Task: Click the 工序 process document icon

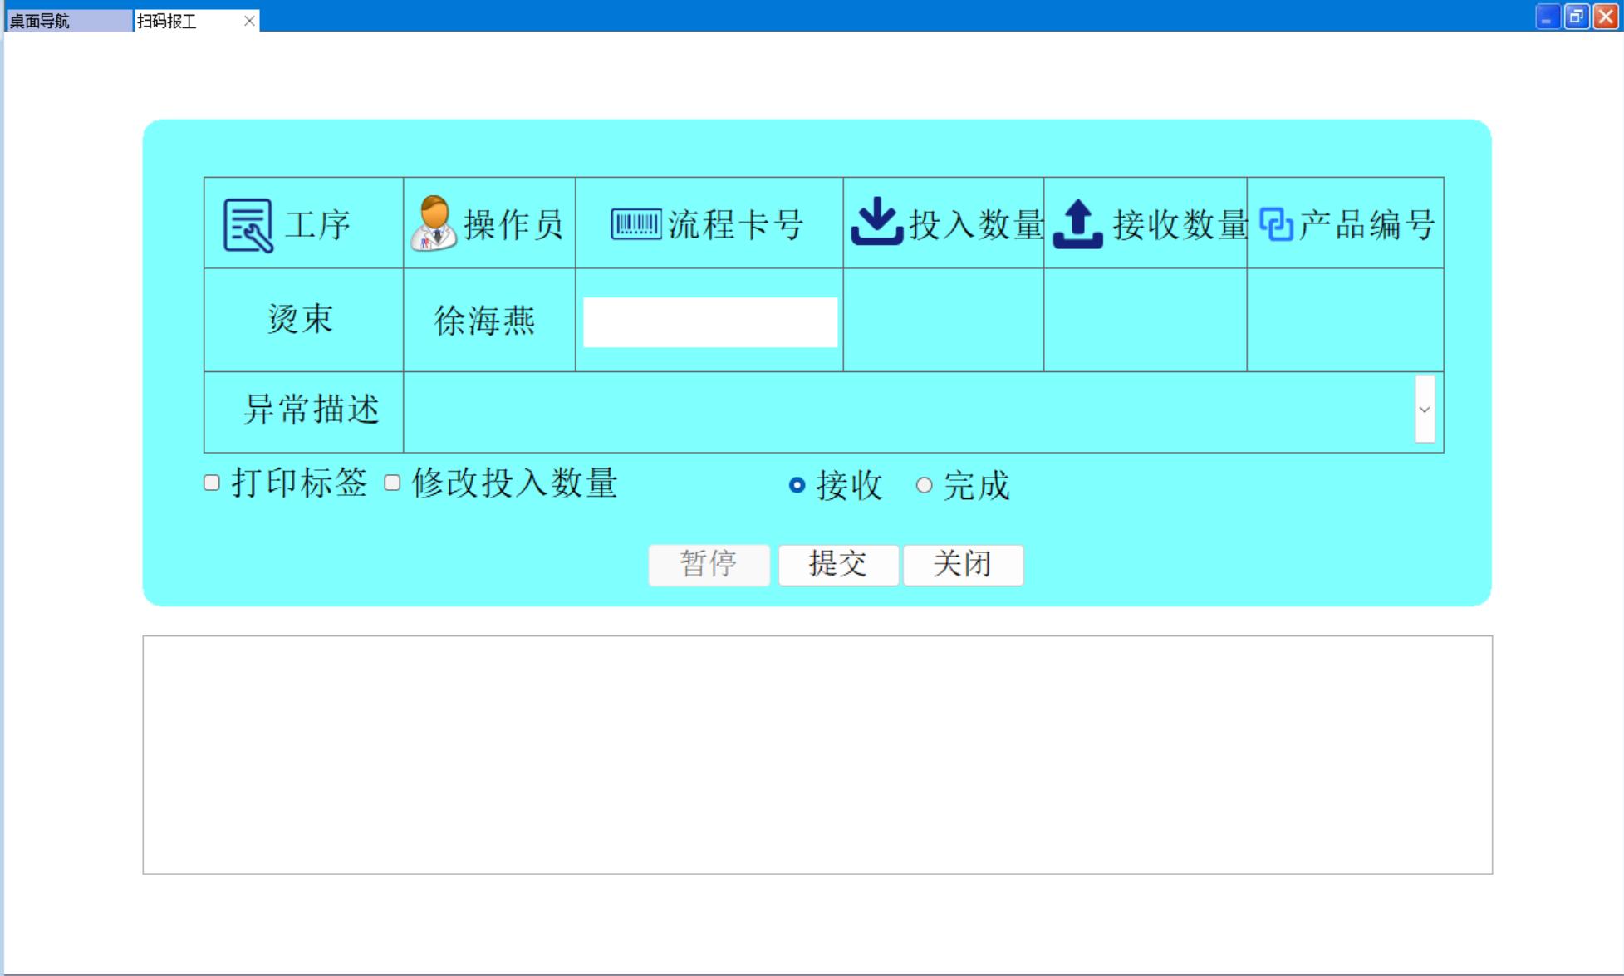Action: tap(248, 224)
